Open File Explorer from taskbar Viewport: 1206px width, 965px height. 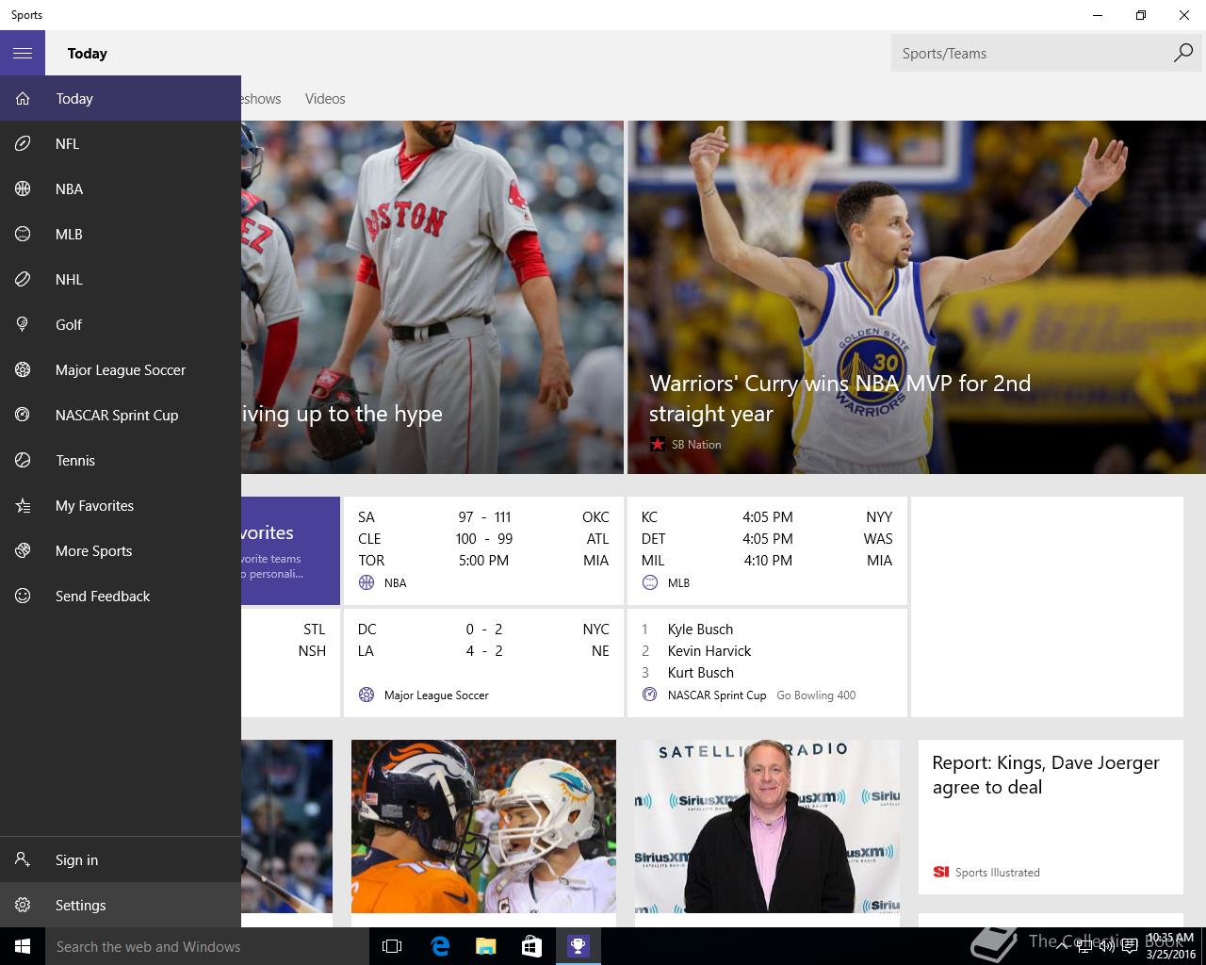click(x=485, y=946)
